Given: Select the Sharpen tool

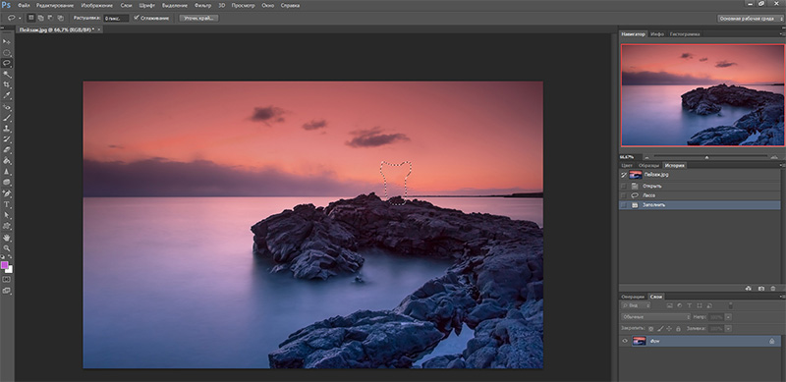Looking at the screenshot, I should pos(7,171).
